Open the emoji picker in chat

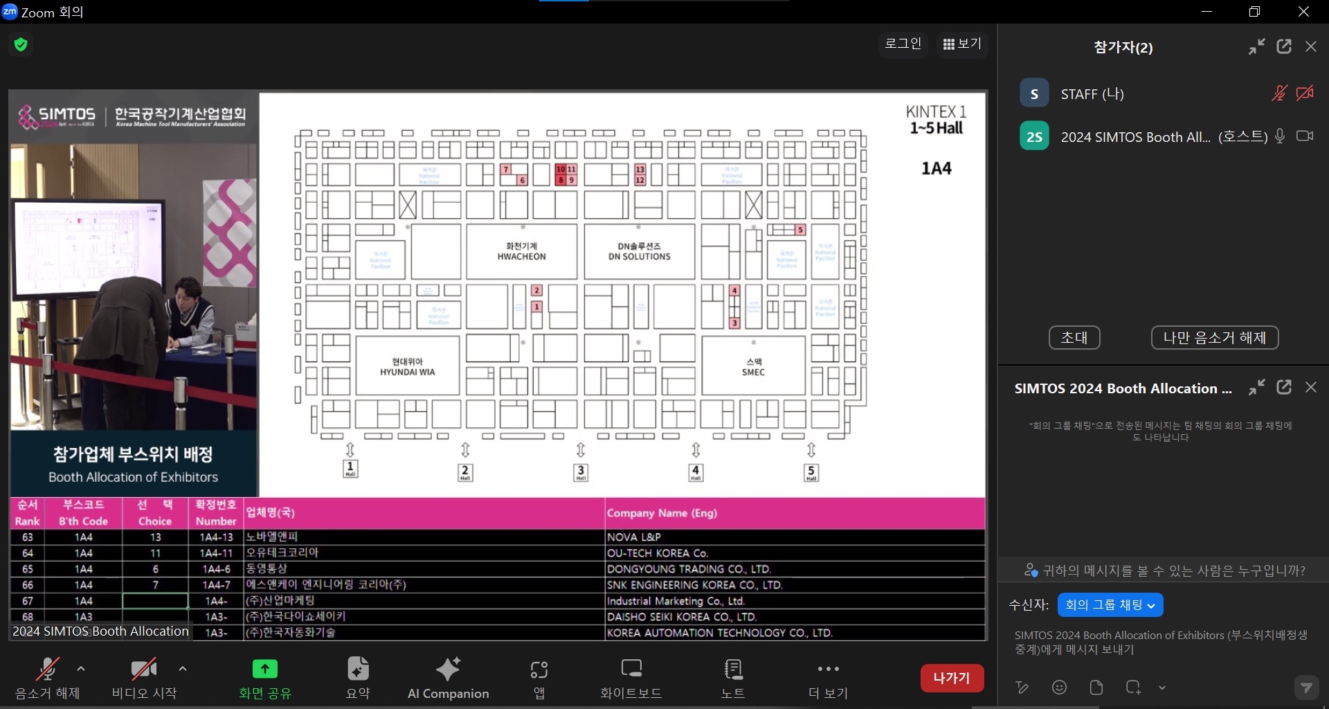(x=1059, y=688)
